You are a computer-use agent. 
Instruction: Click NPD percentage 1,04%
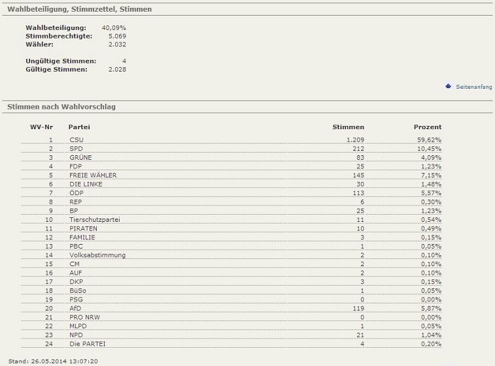[x=431, y=335]
